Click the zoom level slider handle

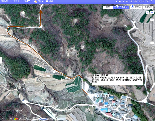pos(152,20)
